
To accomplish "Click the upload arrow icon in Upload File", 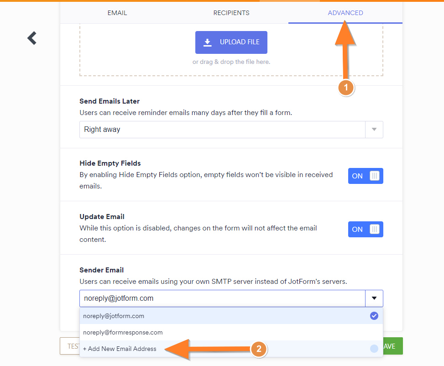I will coord(208,42).
